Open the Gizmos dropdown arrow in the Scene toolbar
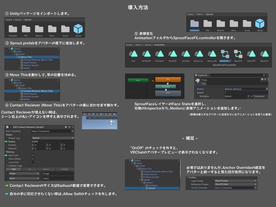Image resolution: width=276 pixels, height=207 pixels. tap(116, 114)
